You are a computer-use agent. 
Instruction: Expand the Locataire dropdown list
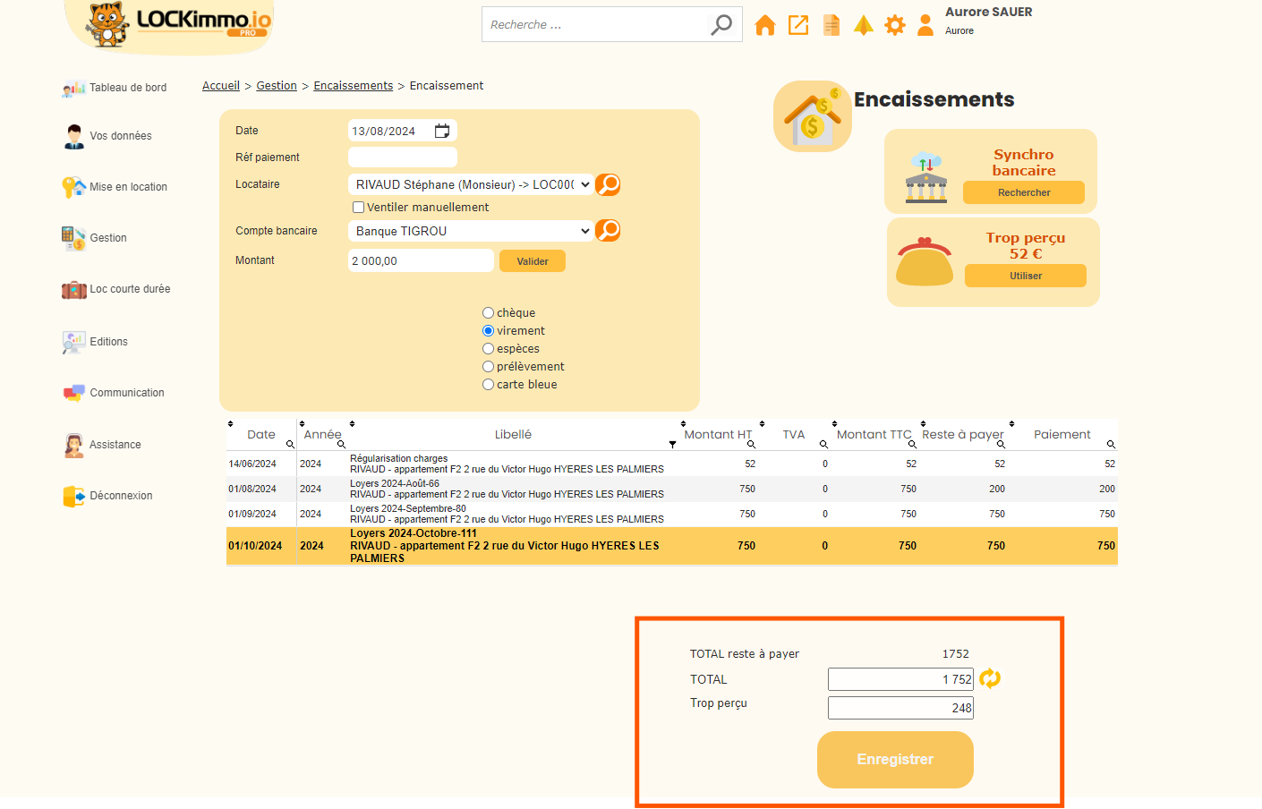[x=470, y=184]
